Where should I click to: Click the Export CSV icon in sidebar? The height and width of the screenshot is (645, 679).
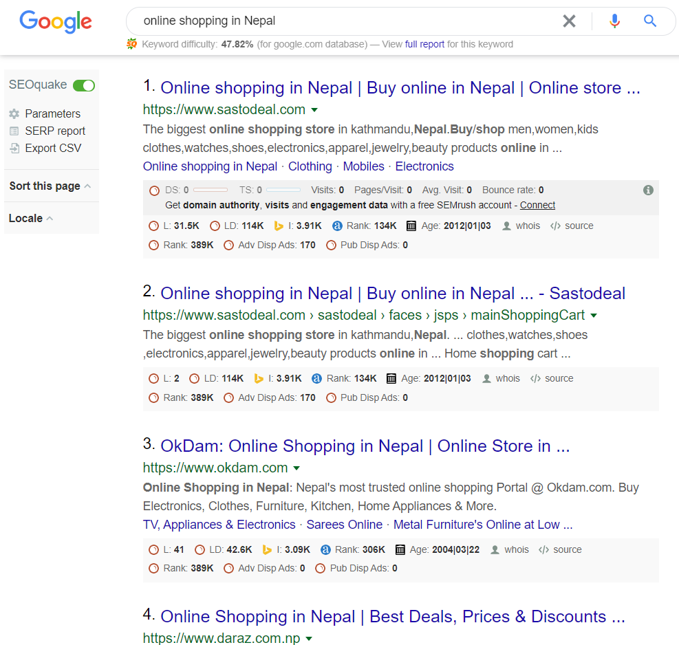(14, 147)
